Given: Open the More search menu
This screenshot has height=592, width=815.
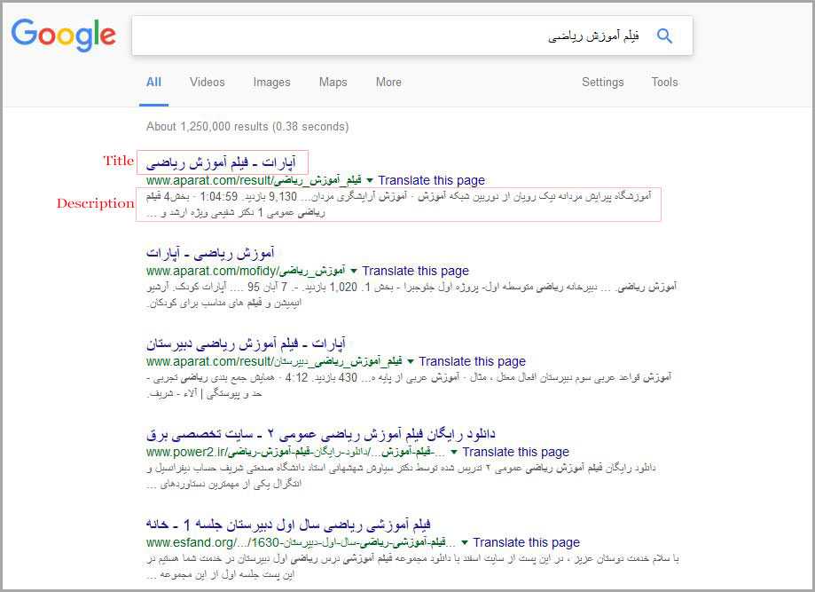Looking at the screenshot, I should click(388, 83).
